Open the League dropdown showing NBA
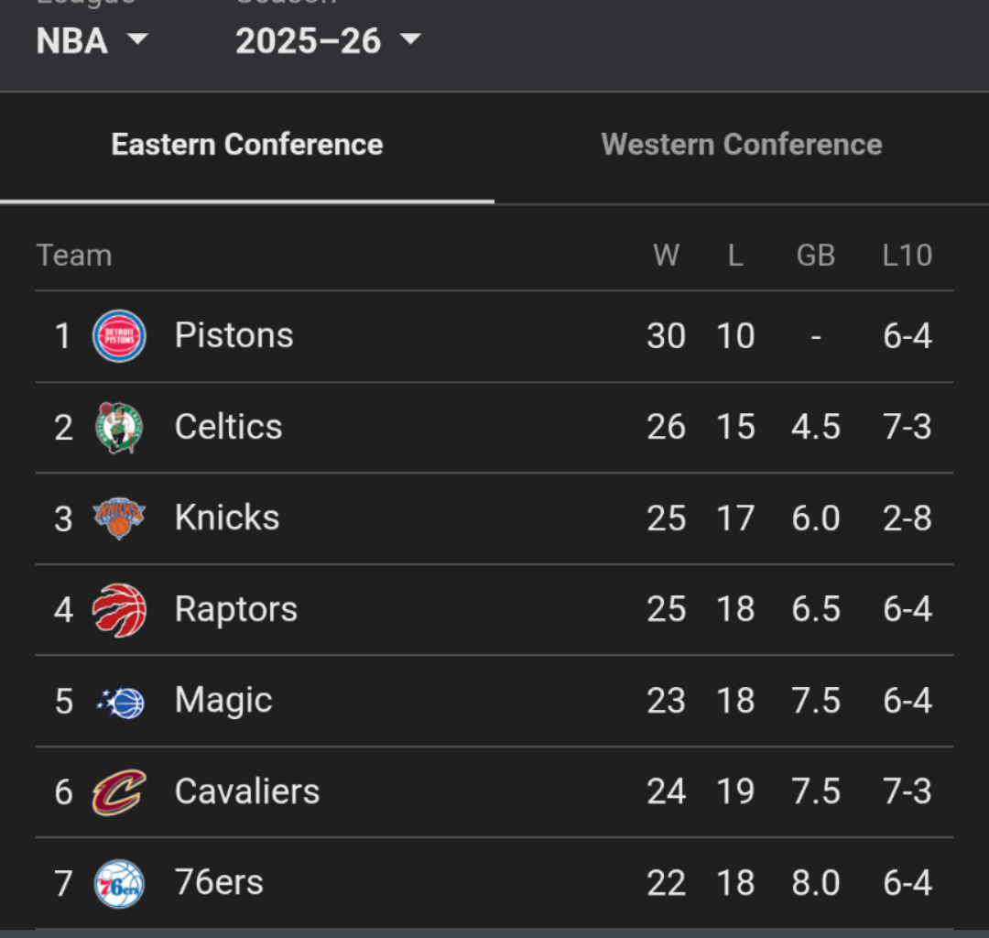989x938 pixels. (72, 41)
